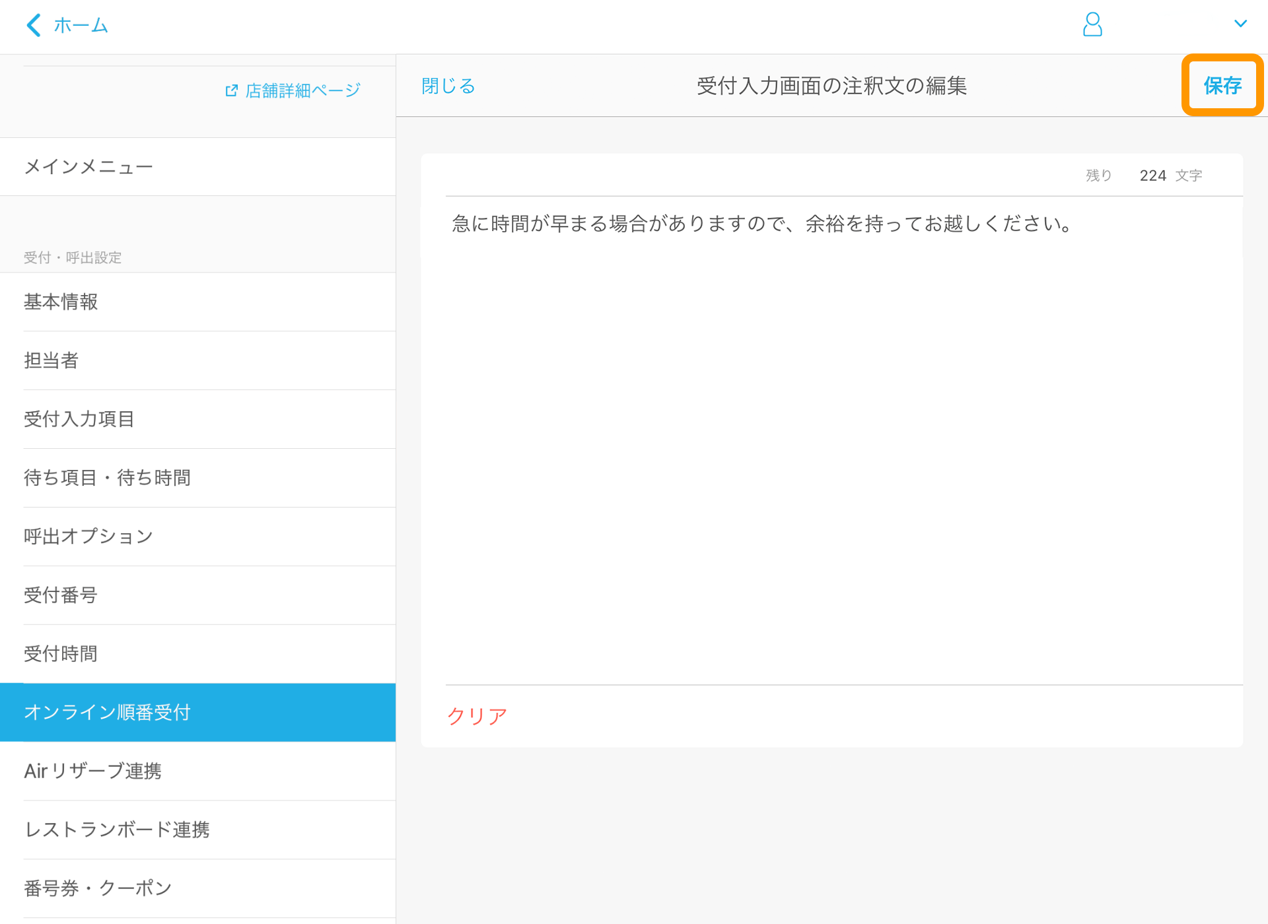Open the user account icon
Viewport: 1268px width, 924px height.
[1093, 25]
